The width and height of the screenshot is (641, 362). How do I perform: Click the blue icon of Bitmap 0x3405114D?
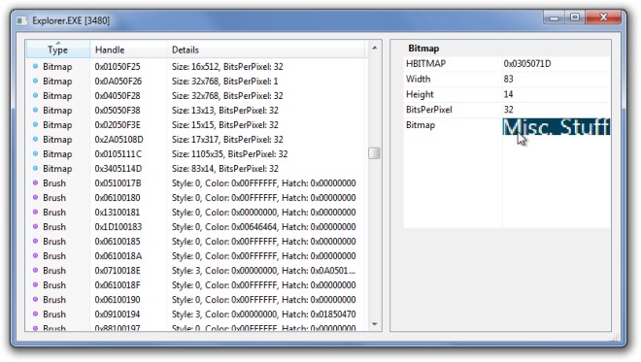(35, 168)
